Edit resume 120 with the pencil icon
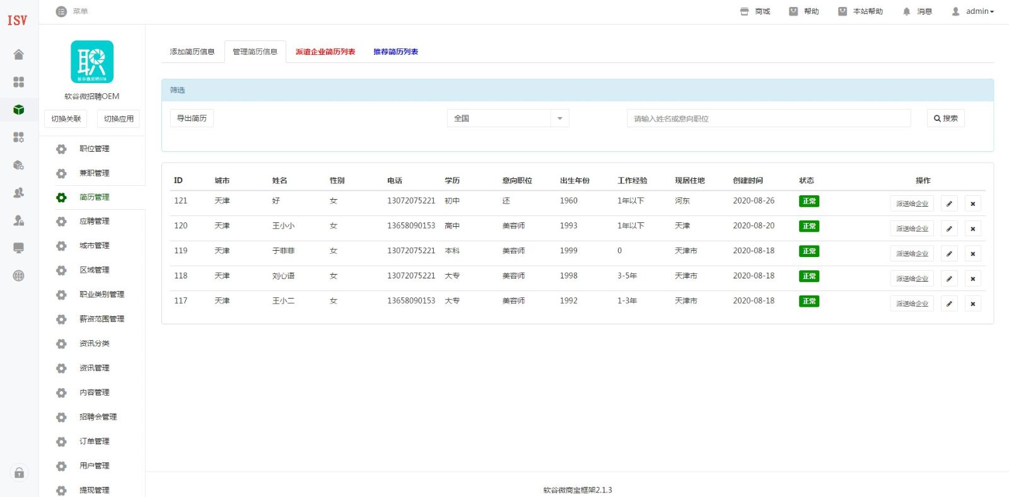This screenshot has width=1009, height=497. [949, 229]
